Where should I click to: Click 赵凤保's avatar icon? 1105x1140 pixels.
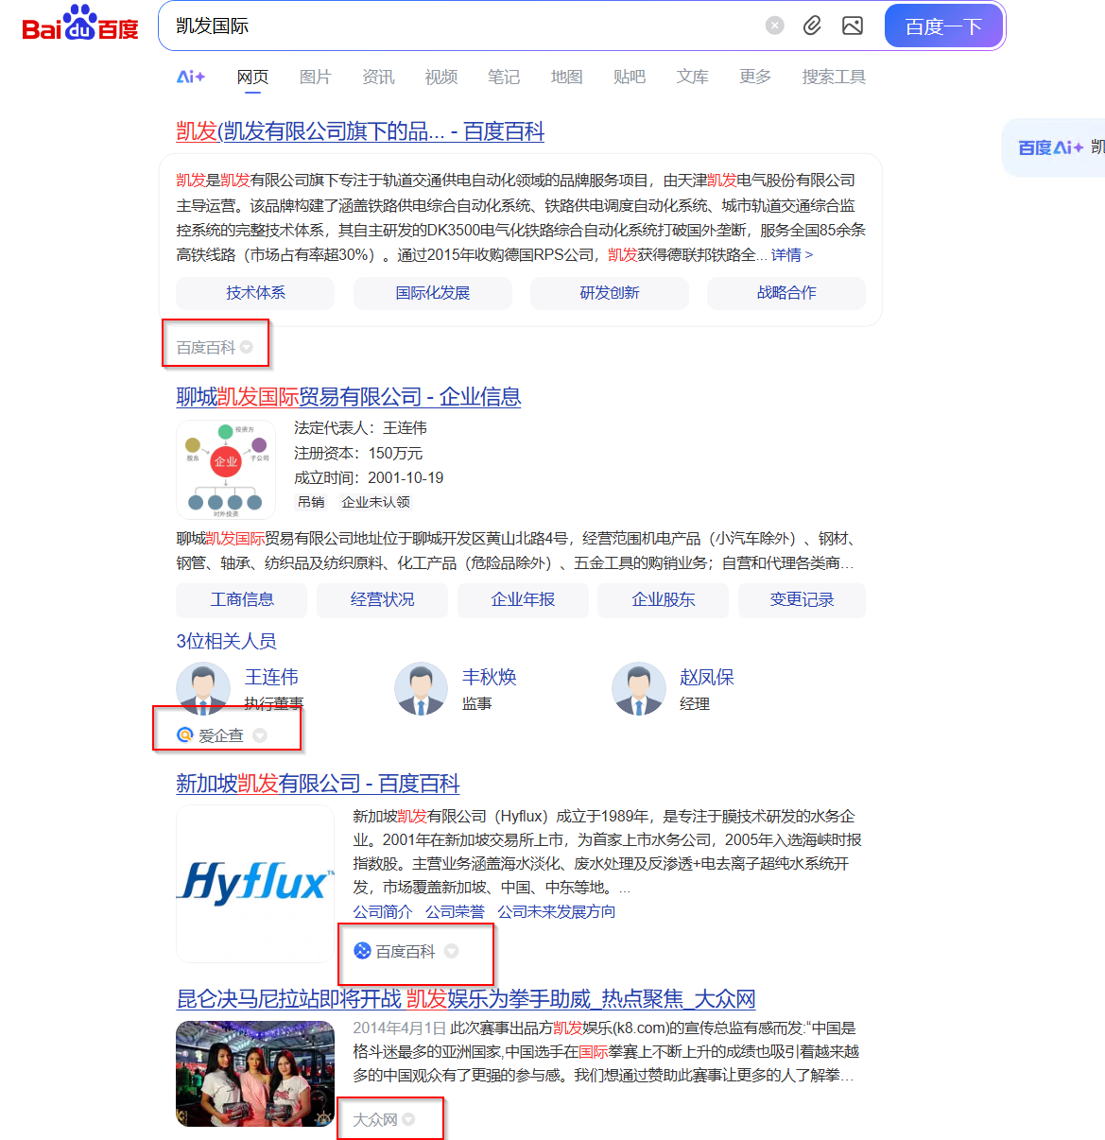tap(639, 688)
